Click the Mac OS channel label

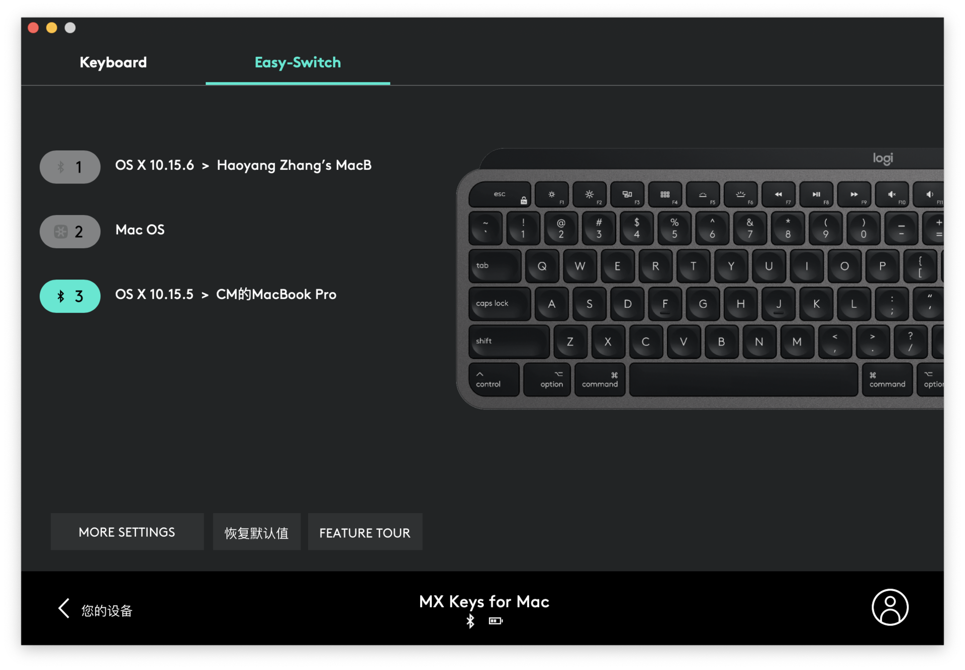[x=140, y=230]
